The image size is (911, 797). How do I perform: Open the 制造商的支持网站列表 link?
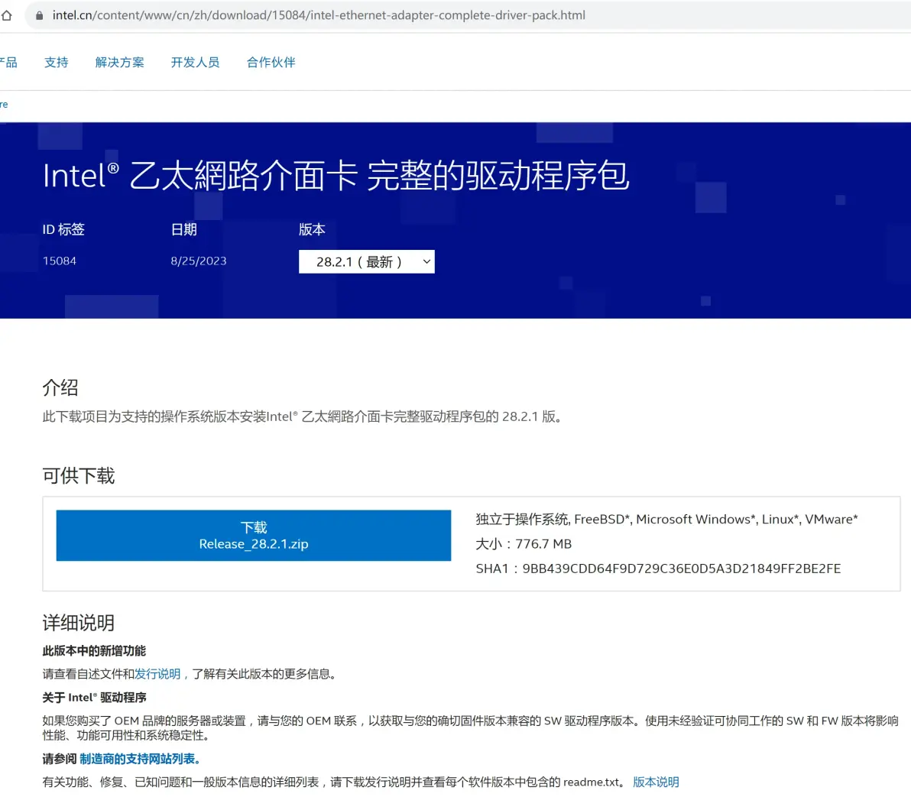tap(139, 759)
